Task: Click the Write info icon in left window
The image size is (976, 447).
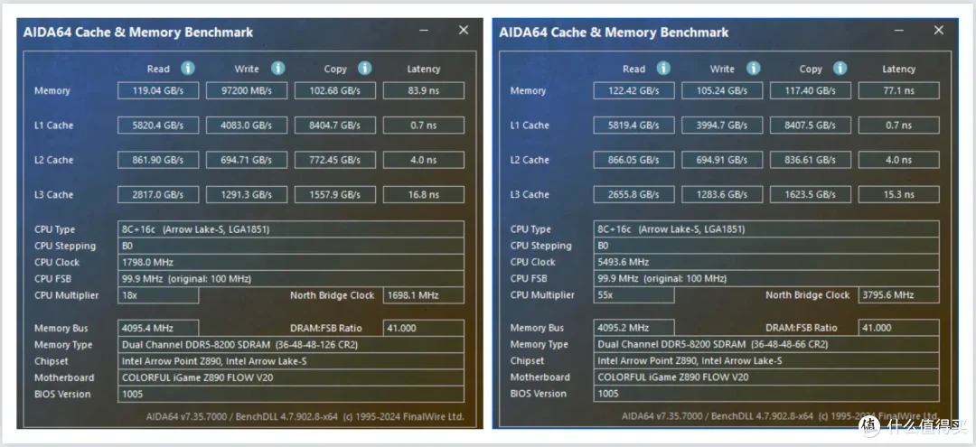Action: coord(277,68)
